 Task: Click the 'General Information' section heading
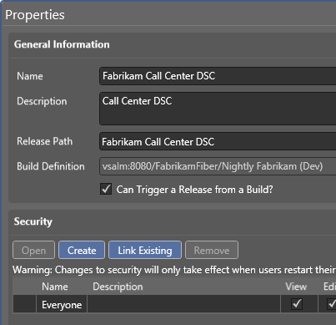(62, 44)
